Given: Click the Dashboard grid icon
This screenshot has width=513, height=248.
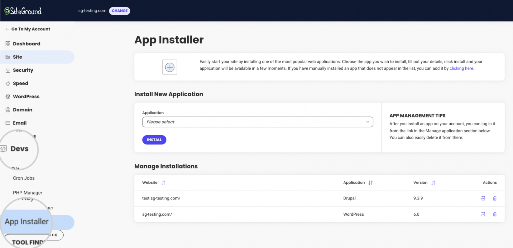Looking at the screenshot, I should pyautogui.click(x=8, y=44).
